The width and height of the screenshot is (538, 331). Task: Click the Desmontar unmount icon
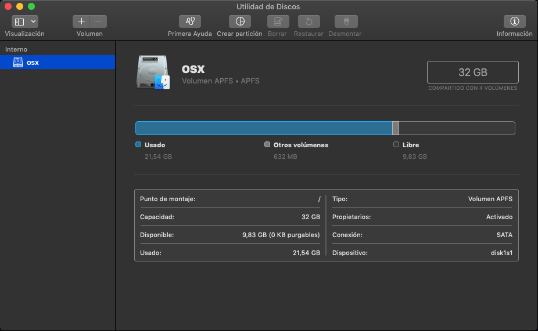pos(346,21)
